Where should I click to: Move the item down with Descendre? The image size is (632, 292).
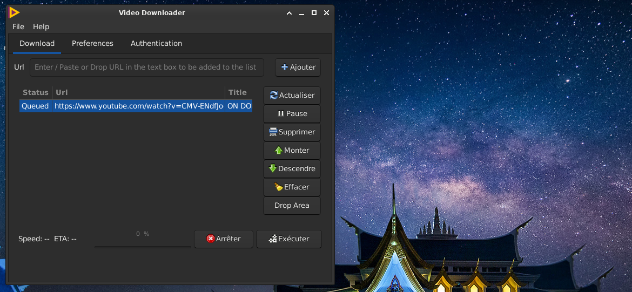pos(292,169)
